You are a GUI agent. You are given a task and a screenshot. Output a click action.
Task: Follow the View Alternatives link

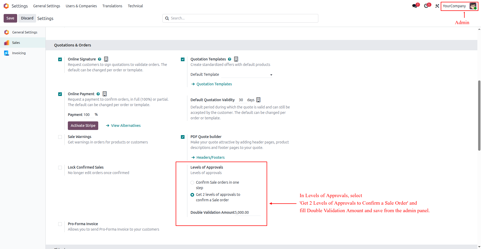point(126,126)
